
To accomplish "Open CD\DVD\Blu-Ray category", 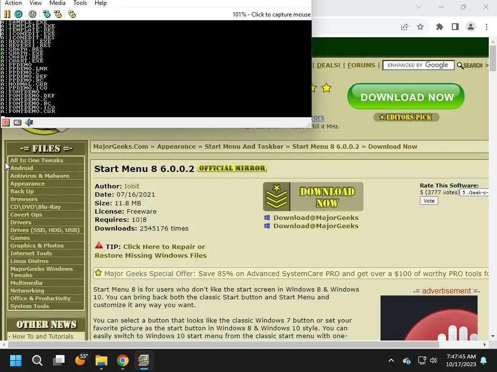I will [35, 207].
